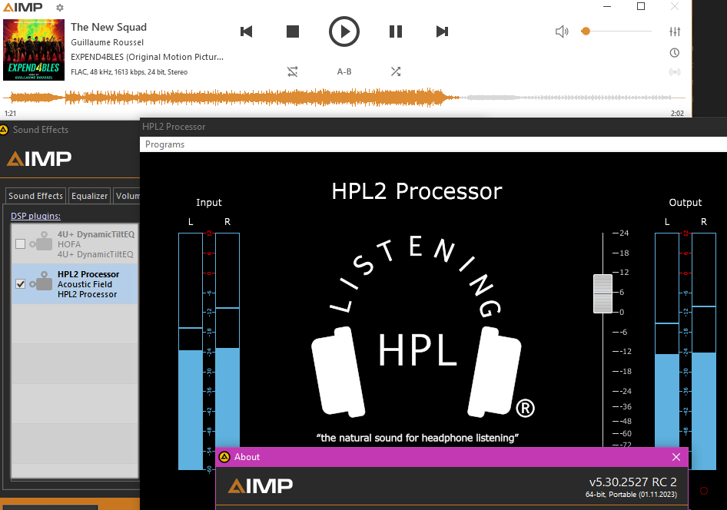Click HPL2 Processor plugin icon

(x=41, y=281)
